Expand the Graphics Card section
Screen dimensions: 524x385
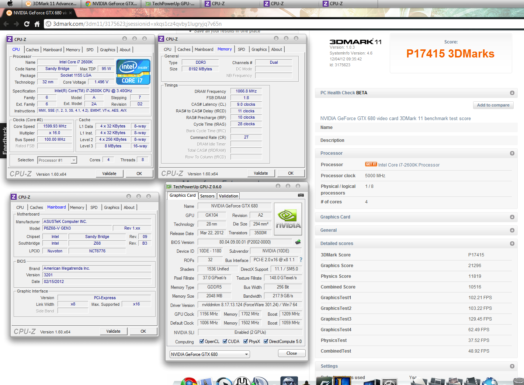[512, 217]
